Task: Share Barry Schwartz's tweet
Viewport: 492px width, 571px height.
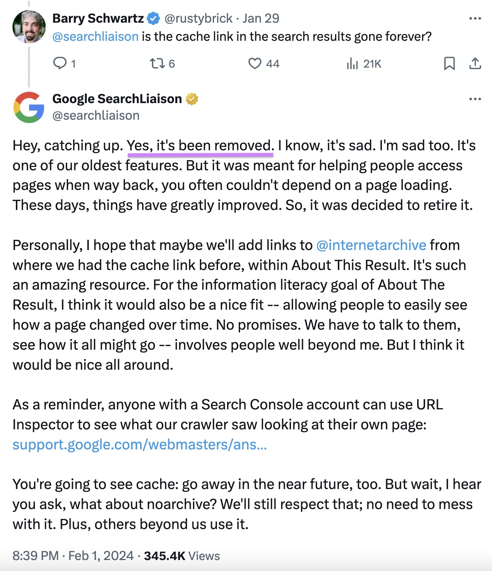Action: coord(475,64)
